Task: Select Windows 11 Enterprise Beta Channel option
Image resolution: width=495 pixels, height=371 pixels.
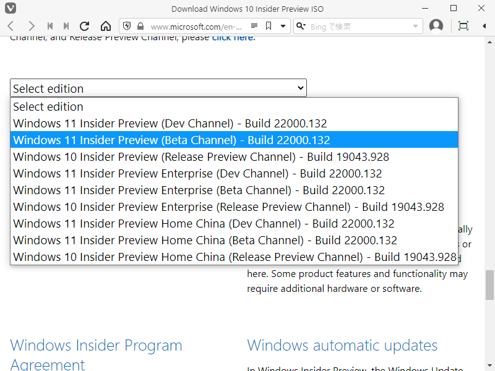Action: click(x=234, y=190)
